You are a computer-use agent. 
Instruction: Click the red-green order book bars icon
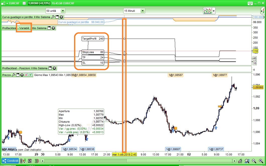[x=37, y=161]
